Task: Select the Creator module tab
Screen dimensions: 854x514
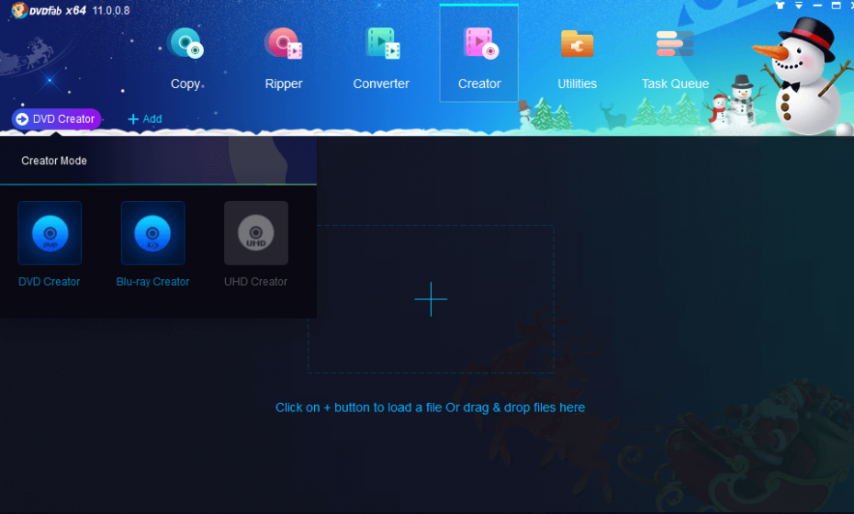Action: coord(479,57)
